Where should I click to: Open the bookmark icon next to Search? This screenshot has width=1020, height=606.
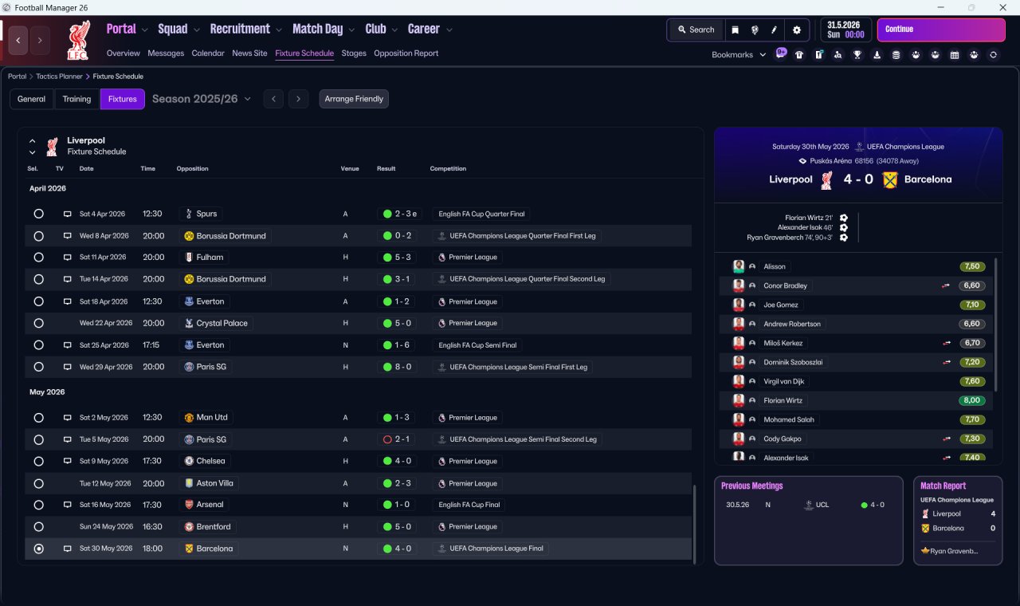[x=735, y=30]
